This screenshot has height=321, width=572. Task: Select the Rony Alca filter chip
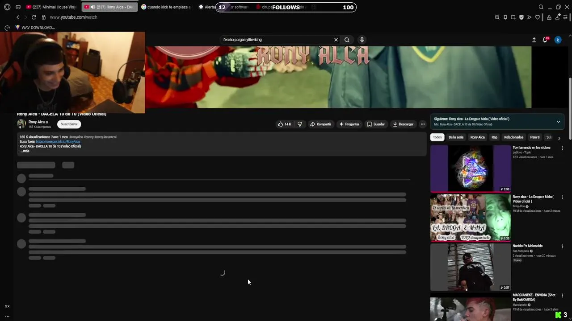pyautogui.click(x=477, y=137)
